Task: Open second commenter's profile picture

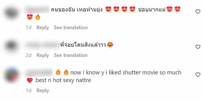Action: click(x=11, y=46)
